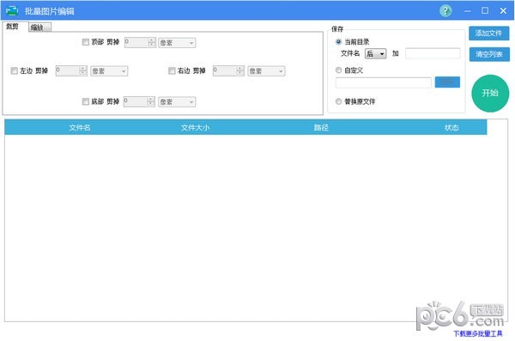
Task: Select the 替换原文件 radio option
Action: click(x=338, y=101)
